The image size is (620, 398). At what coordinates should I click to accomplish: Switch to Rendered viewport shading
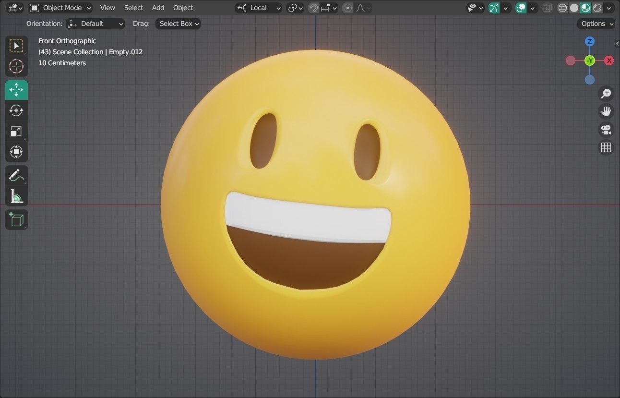(597, 8)
